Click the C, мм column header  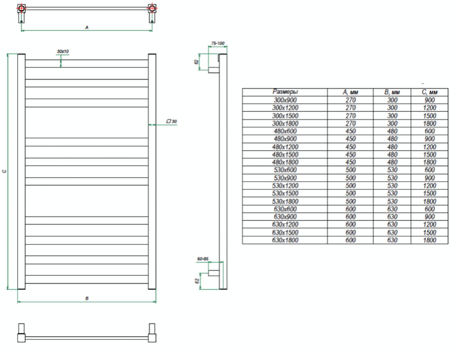click(x=430, y=92)
